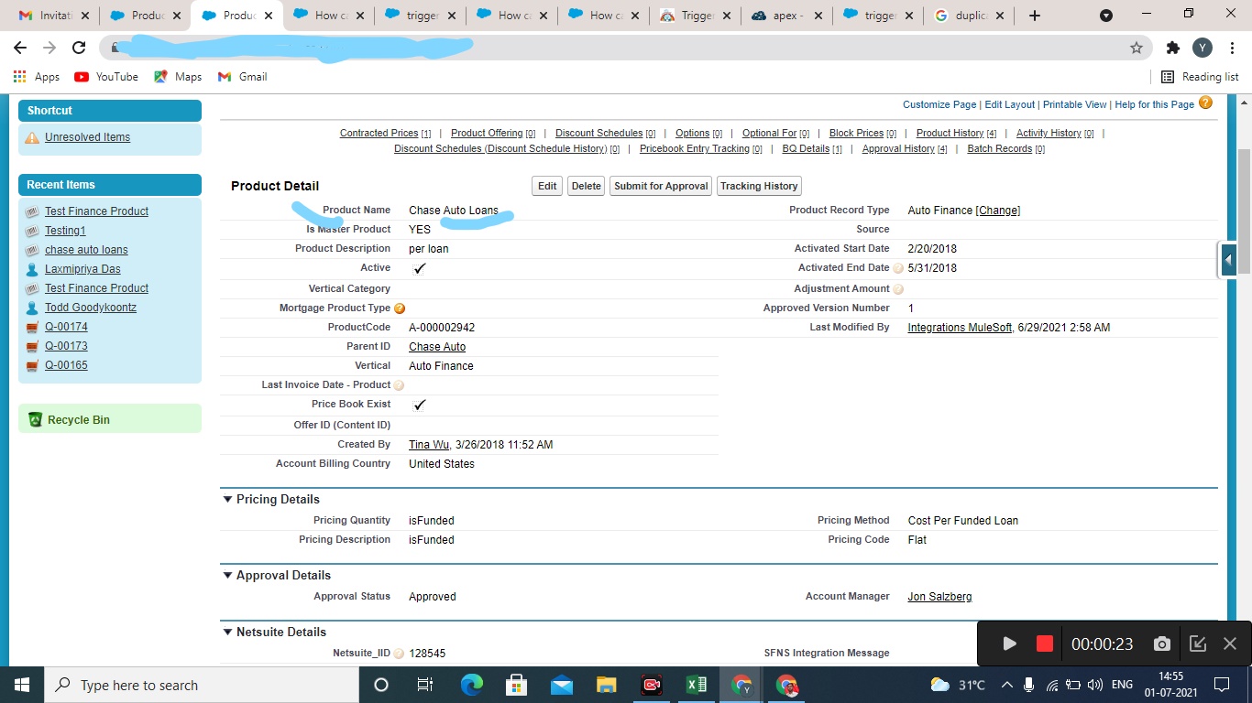1252x703 pixels.
Task: Click the info icon next to Adjustment Amount
Action: 898,289
